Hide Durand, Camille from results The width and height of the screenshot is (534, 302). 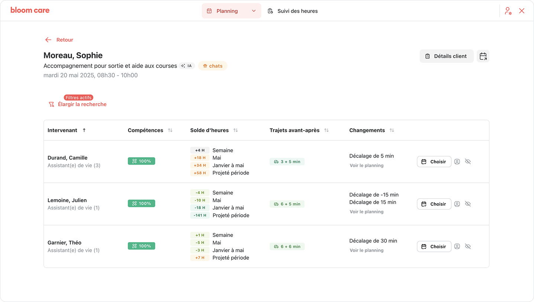(468, 162)
